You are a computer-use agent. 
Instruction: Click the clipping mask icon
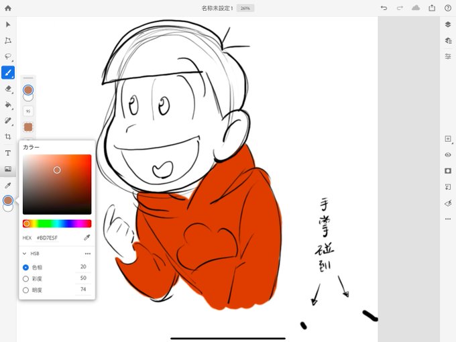pyautogui.click(x=448, y=186)
